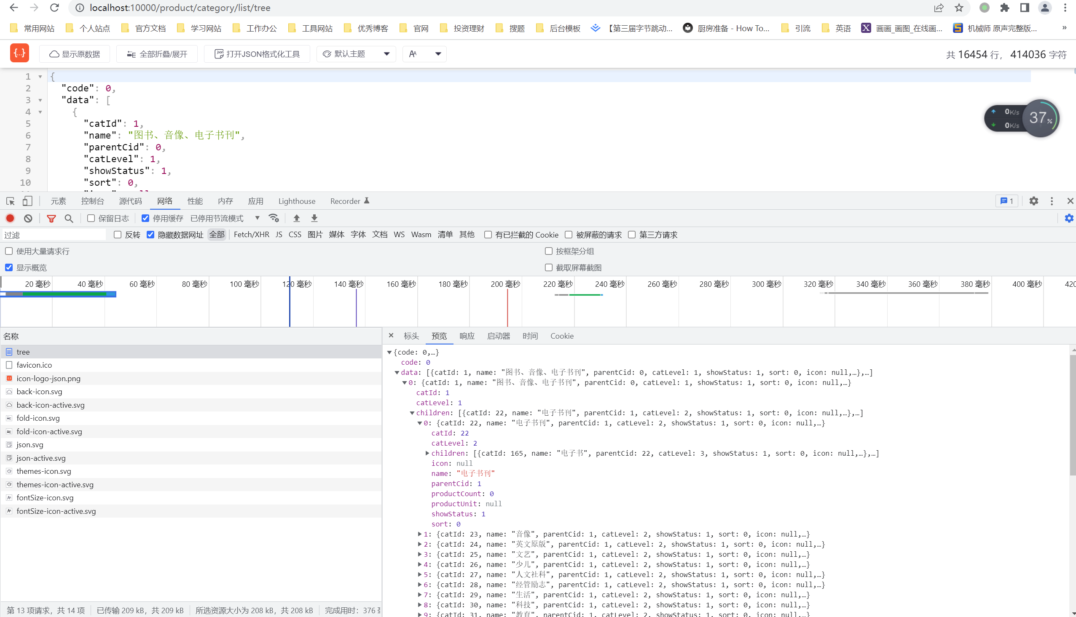Viewport: 1076px width, 617px height.
Task: Enable 有已拦截的 Cookie checkbox
Action: pos(488,235)
